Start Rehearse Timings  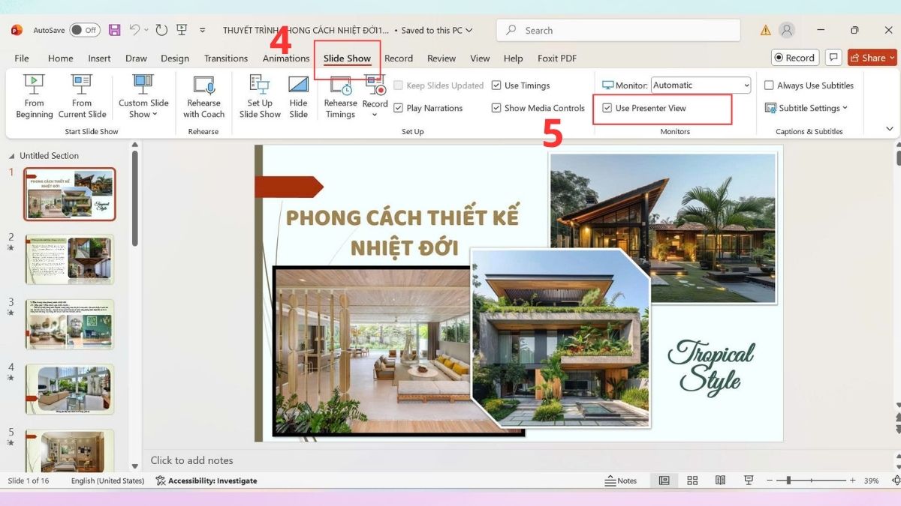point(340,97)
